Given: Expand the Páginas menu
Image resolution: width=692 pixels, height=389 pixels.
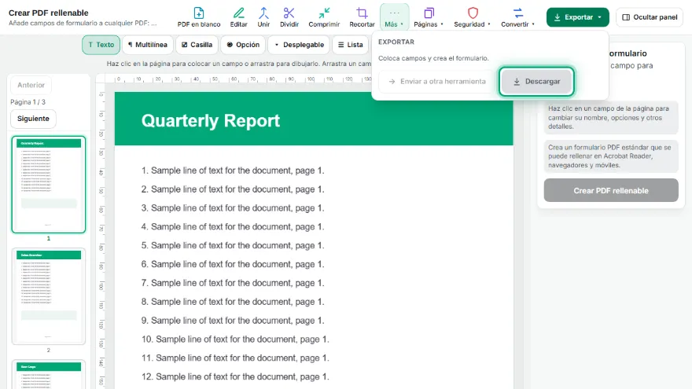Looking at the screenshot, I should (429, 17).
